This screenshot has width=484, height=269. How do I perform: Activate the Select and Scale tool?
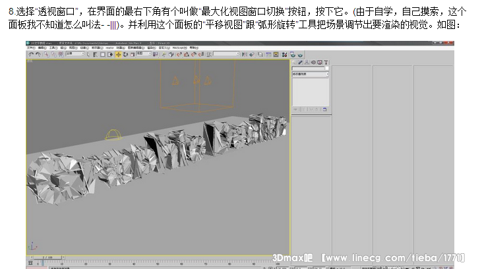pos(132,54)
